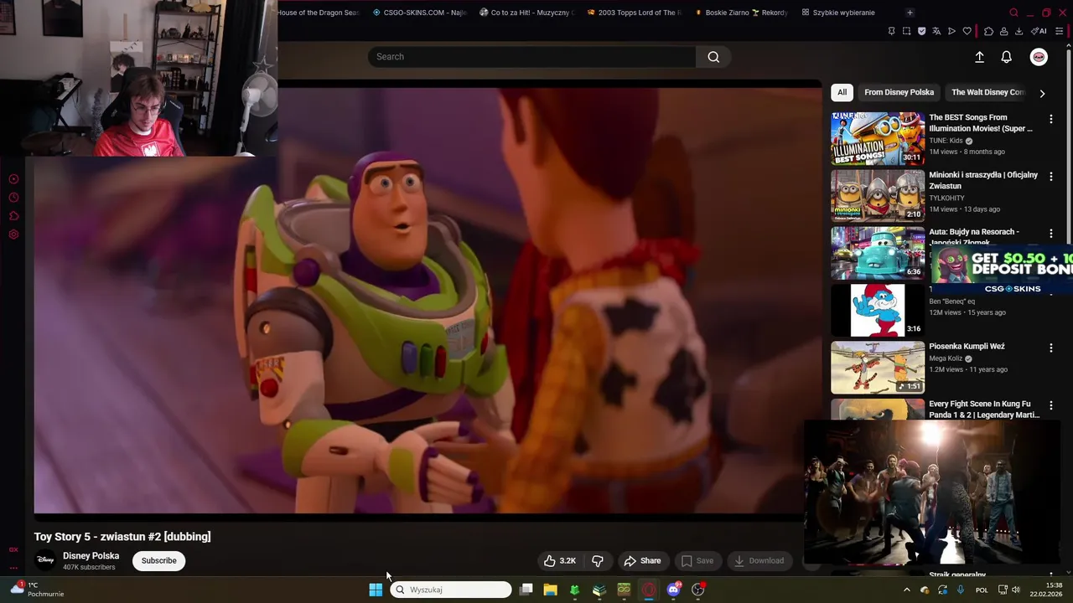Viewport: 1073px width, 603px height.
Task: Open the profile icon in Opera toolbar
Action: [1003, 31]
